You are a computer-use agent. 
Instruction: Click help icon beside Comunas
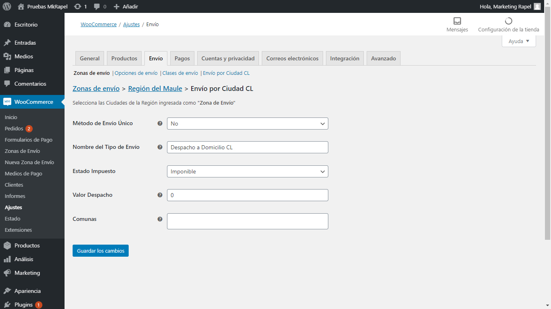160,219
